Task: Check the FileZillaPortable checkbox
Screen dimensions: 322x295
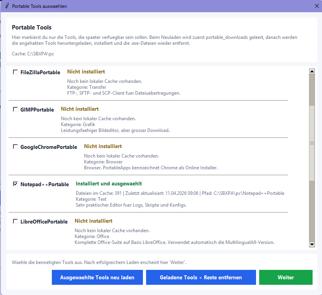Action: 15,72
